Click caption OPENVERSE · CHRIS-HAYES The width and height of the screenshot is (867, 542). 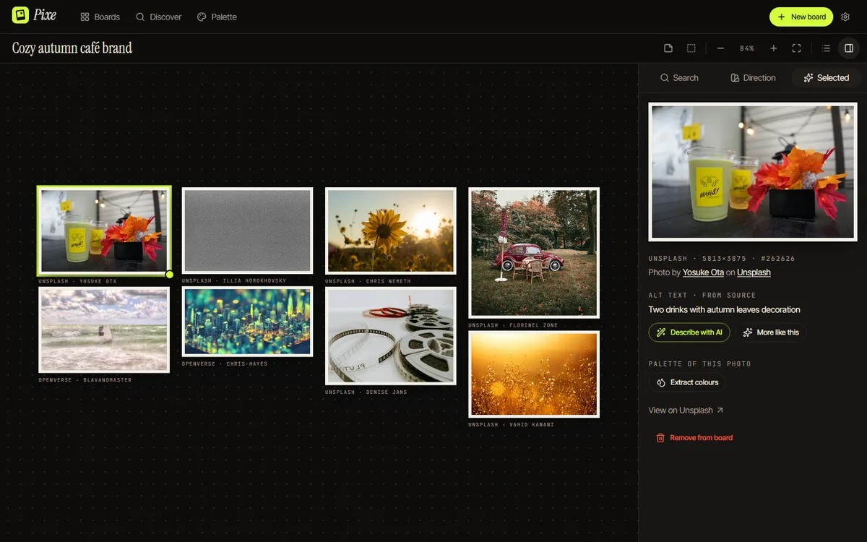[x=225, y=364]
